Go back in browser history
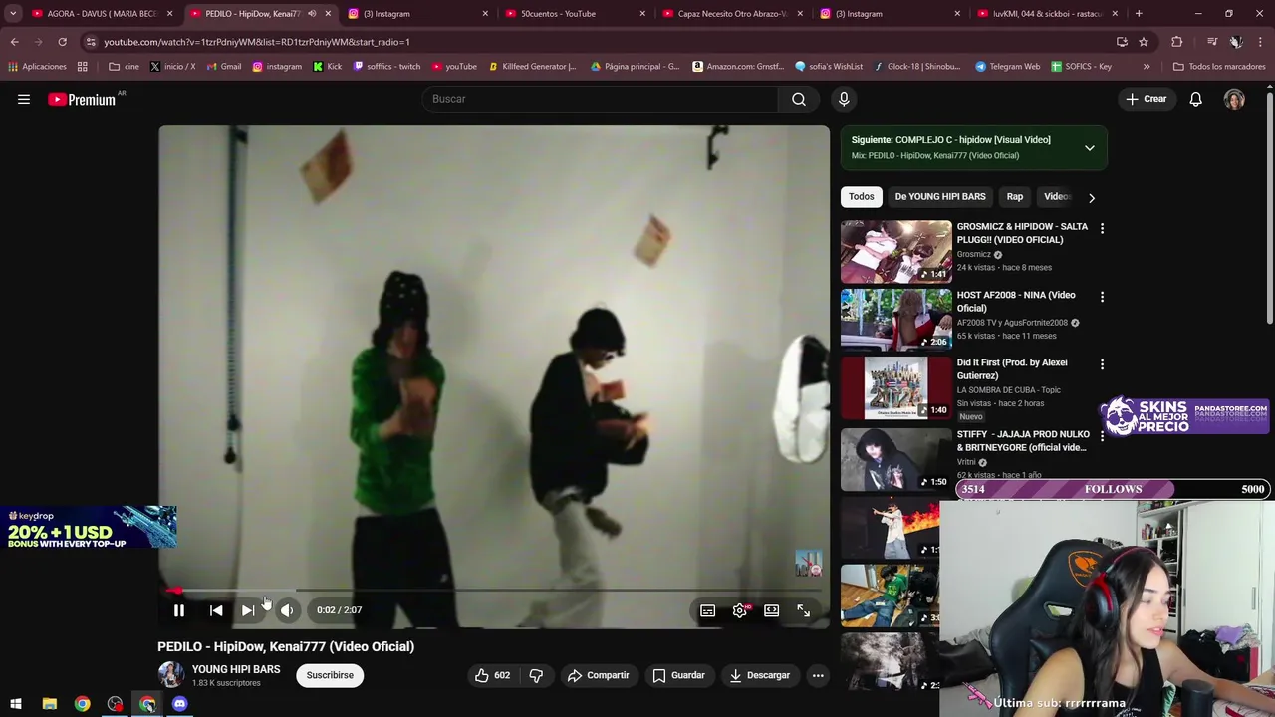 14,42
